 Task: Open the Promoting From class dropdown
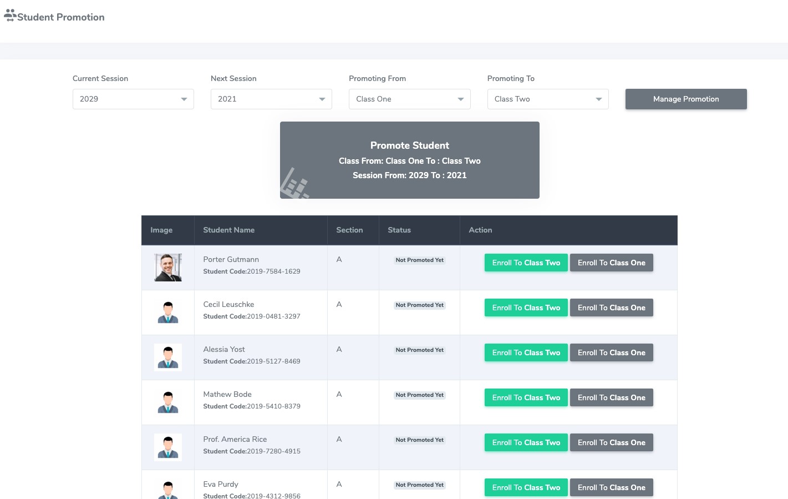[x=409, y=99]
